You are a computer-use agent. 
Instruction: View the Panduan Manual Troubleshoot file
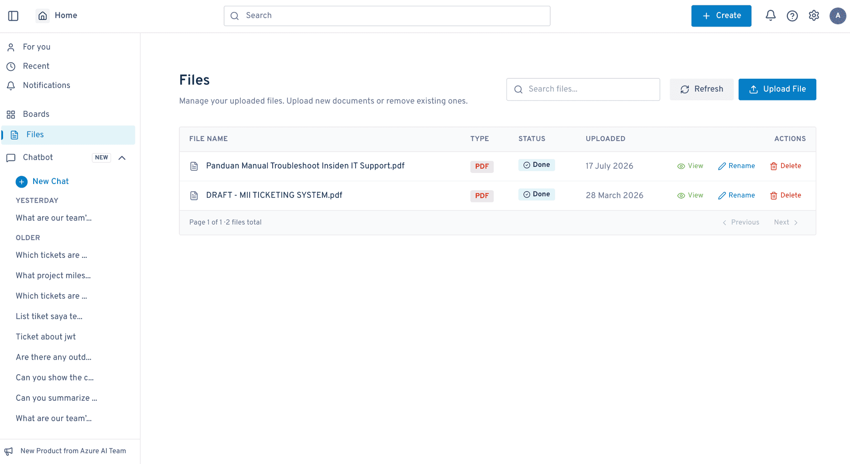tap(690, 166)
